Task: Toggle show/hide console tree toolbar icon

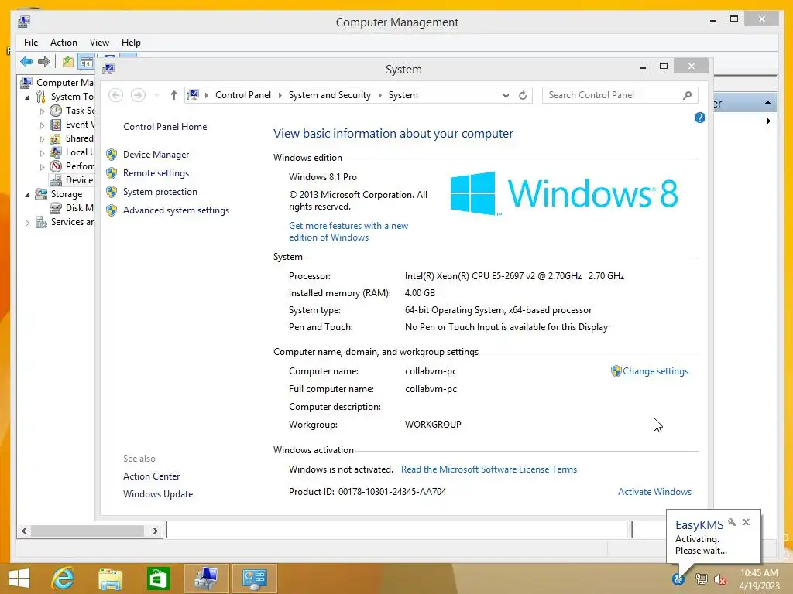Action: tap(87, 62)
